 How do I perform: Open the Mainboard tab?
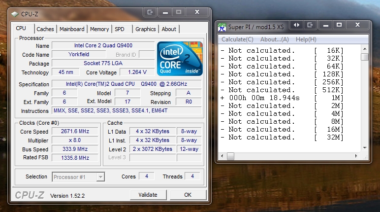[x=72, y=29]
